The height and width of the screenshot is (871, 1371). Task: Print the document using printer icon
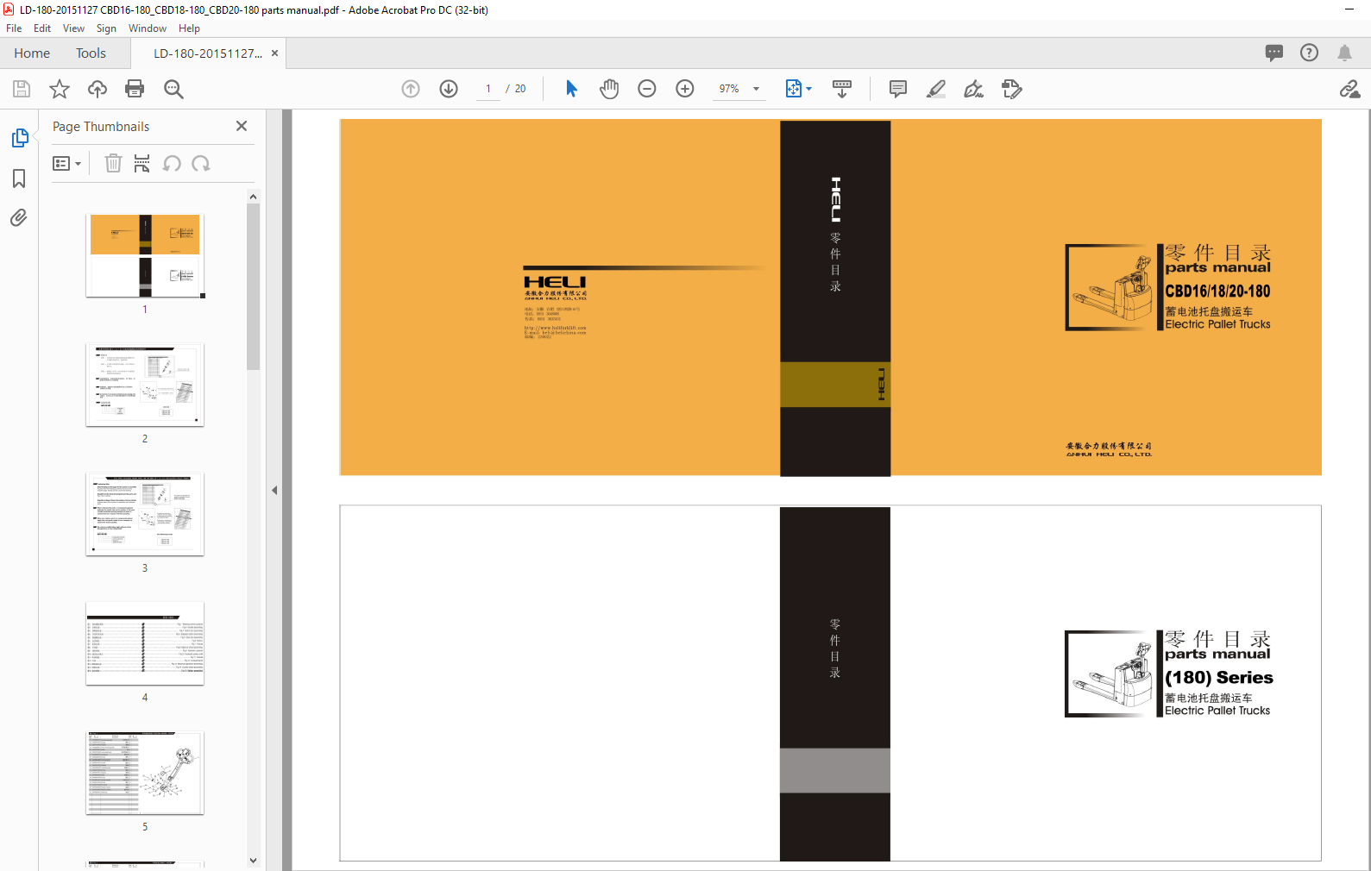click(x=135, y=89)
